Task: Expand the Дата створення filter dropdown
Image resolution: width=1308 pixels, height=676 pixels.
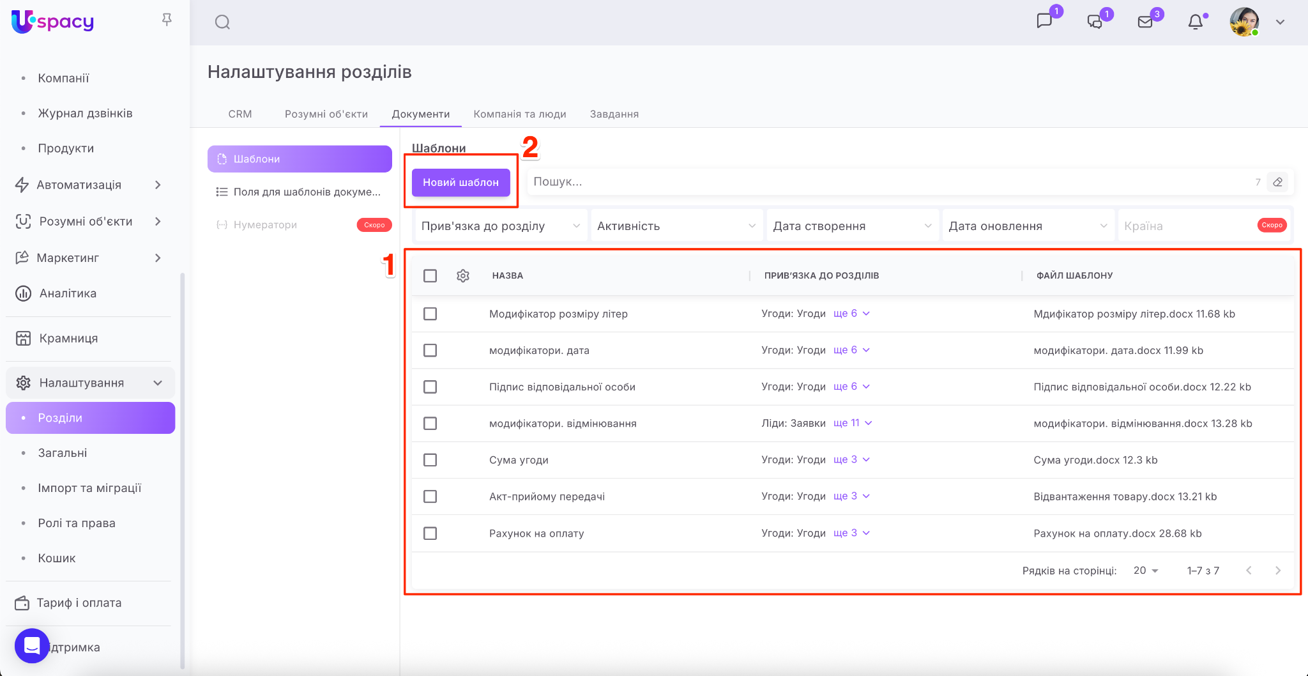Action: [852, 226]
